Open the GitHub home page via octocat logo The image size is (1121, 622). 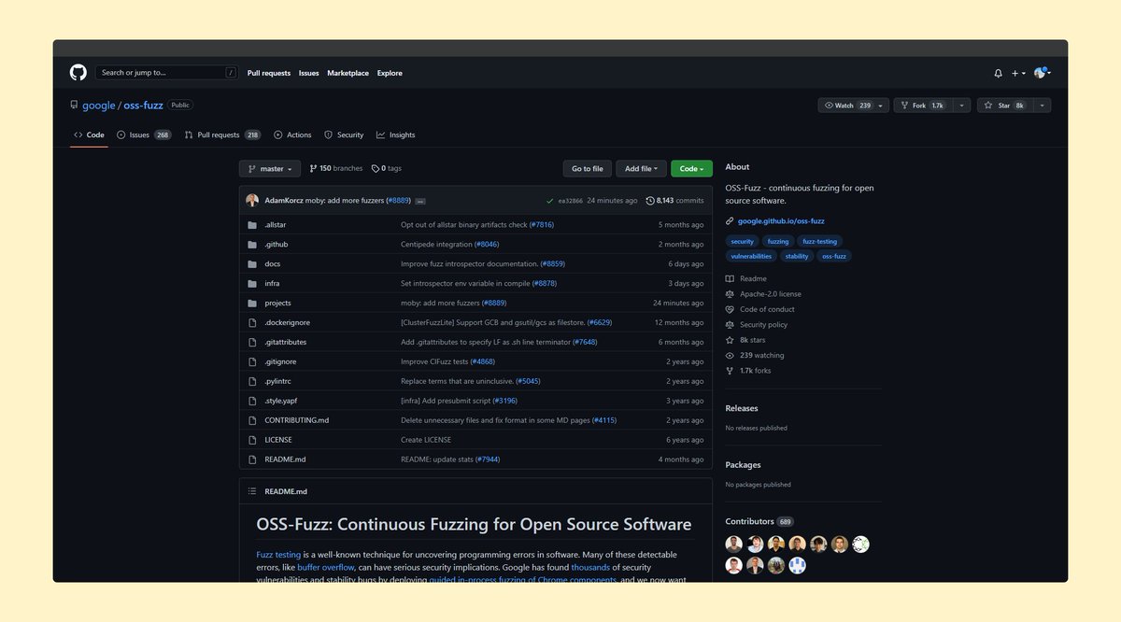coord(78,72)
